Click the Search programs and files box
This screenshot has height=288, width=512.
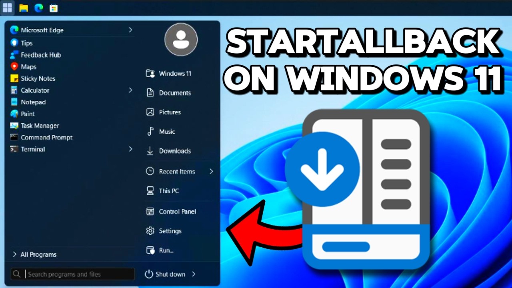[73, 274]
